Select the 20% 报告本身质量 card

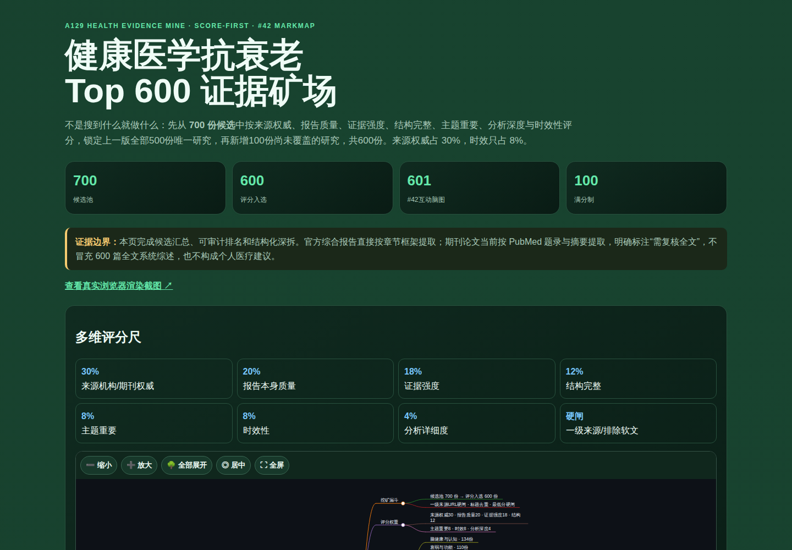click(315, 378)
